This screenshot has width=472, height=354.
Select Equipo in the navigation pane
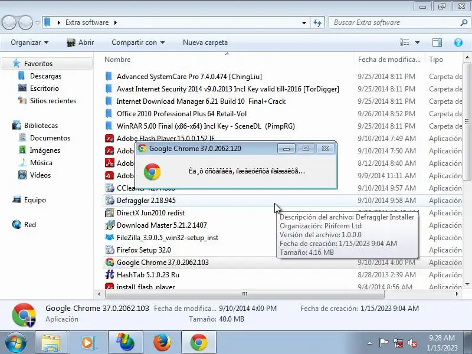pyautogui.click(x=35, y=200)
